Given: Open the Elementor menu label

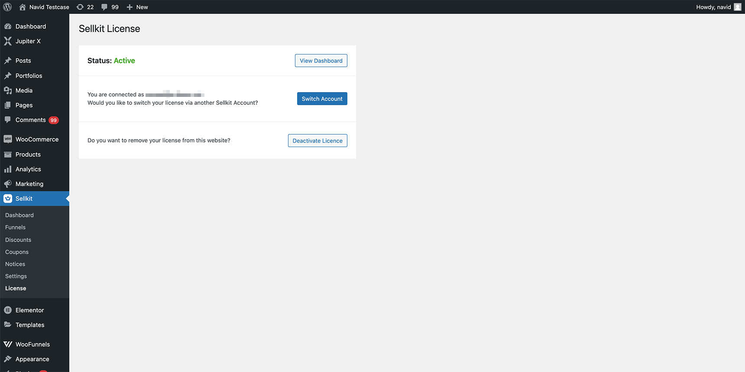Looking at the screenshot, I should click(x=30, y=310).
